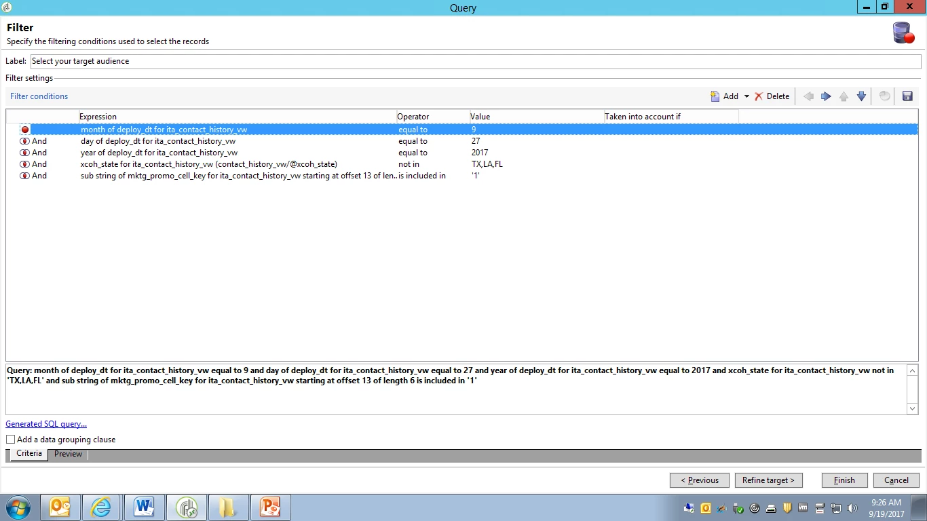Cancel the query dialog
This screenshot has height=521, width=927.
pos(896,480)
